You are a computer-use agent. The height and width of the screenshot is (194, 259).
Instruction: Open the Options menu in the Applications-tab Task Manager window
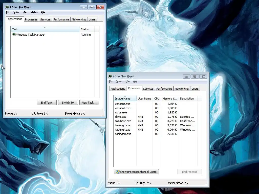[x=16, y=12]
